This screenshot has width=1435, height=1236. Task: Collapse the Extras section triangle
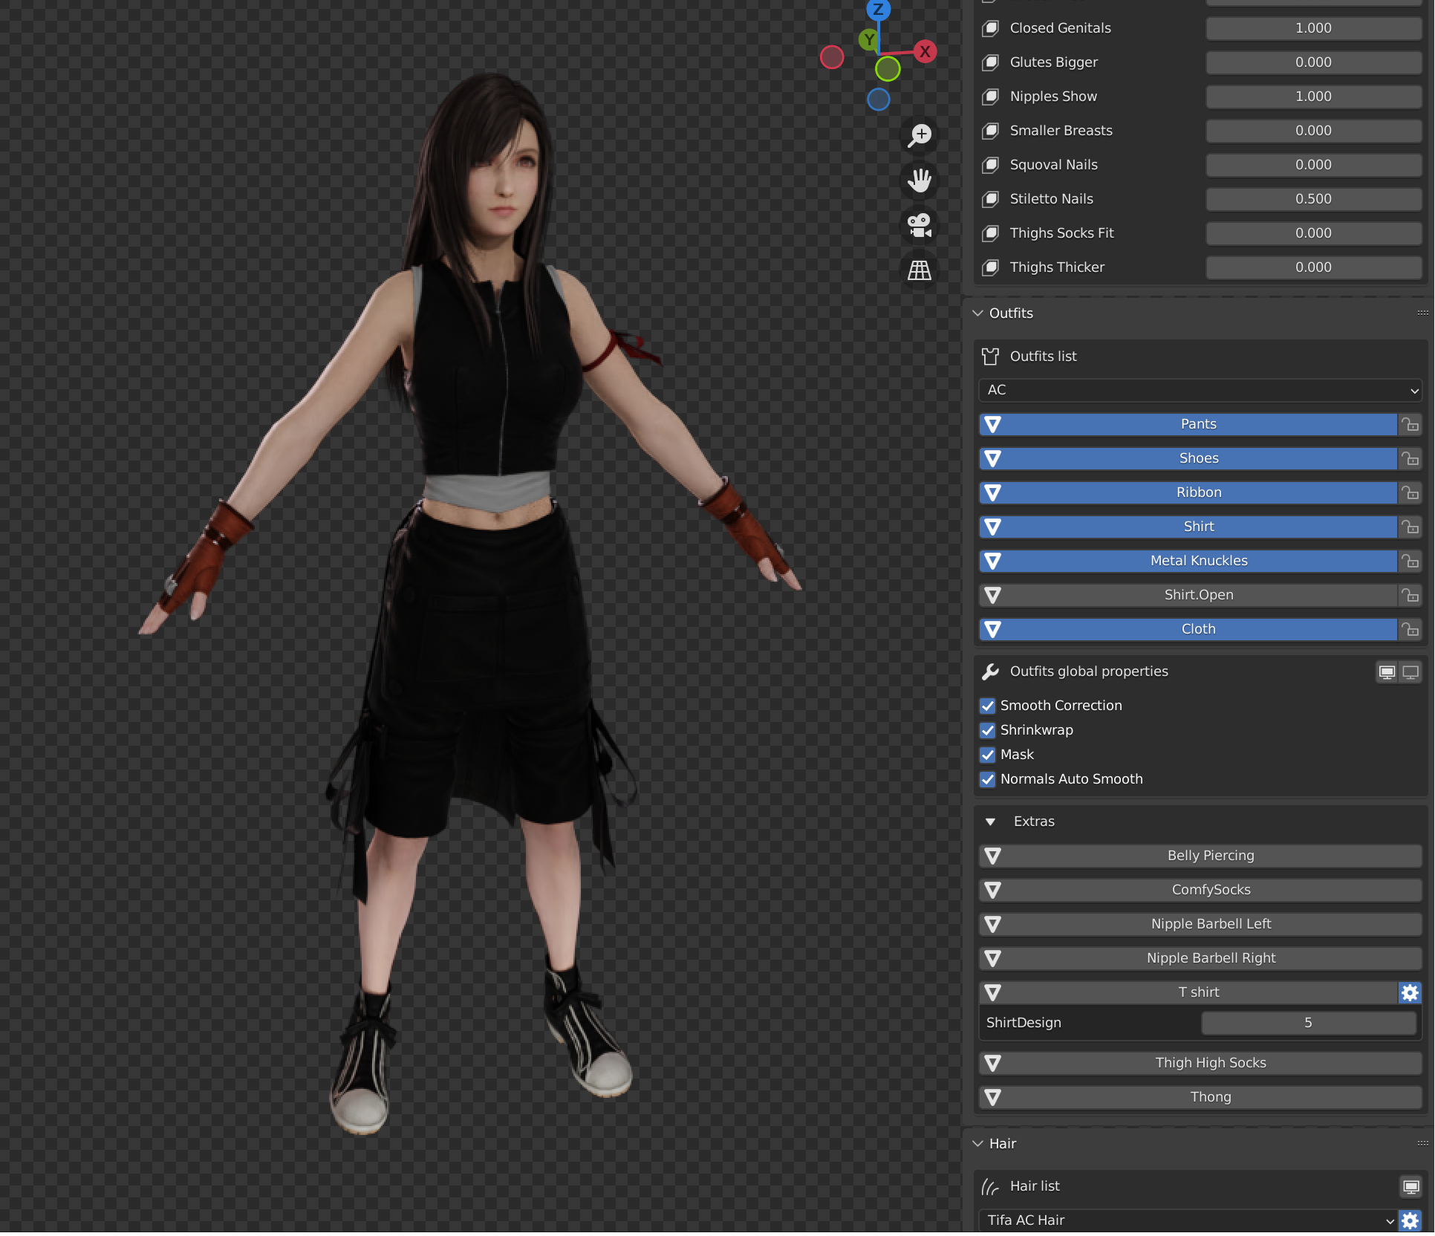pyautogui.click(x=990, y=822)
